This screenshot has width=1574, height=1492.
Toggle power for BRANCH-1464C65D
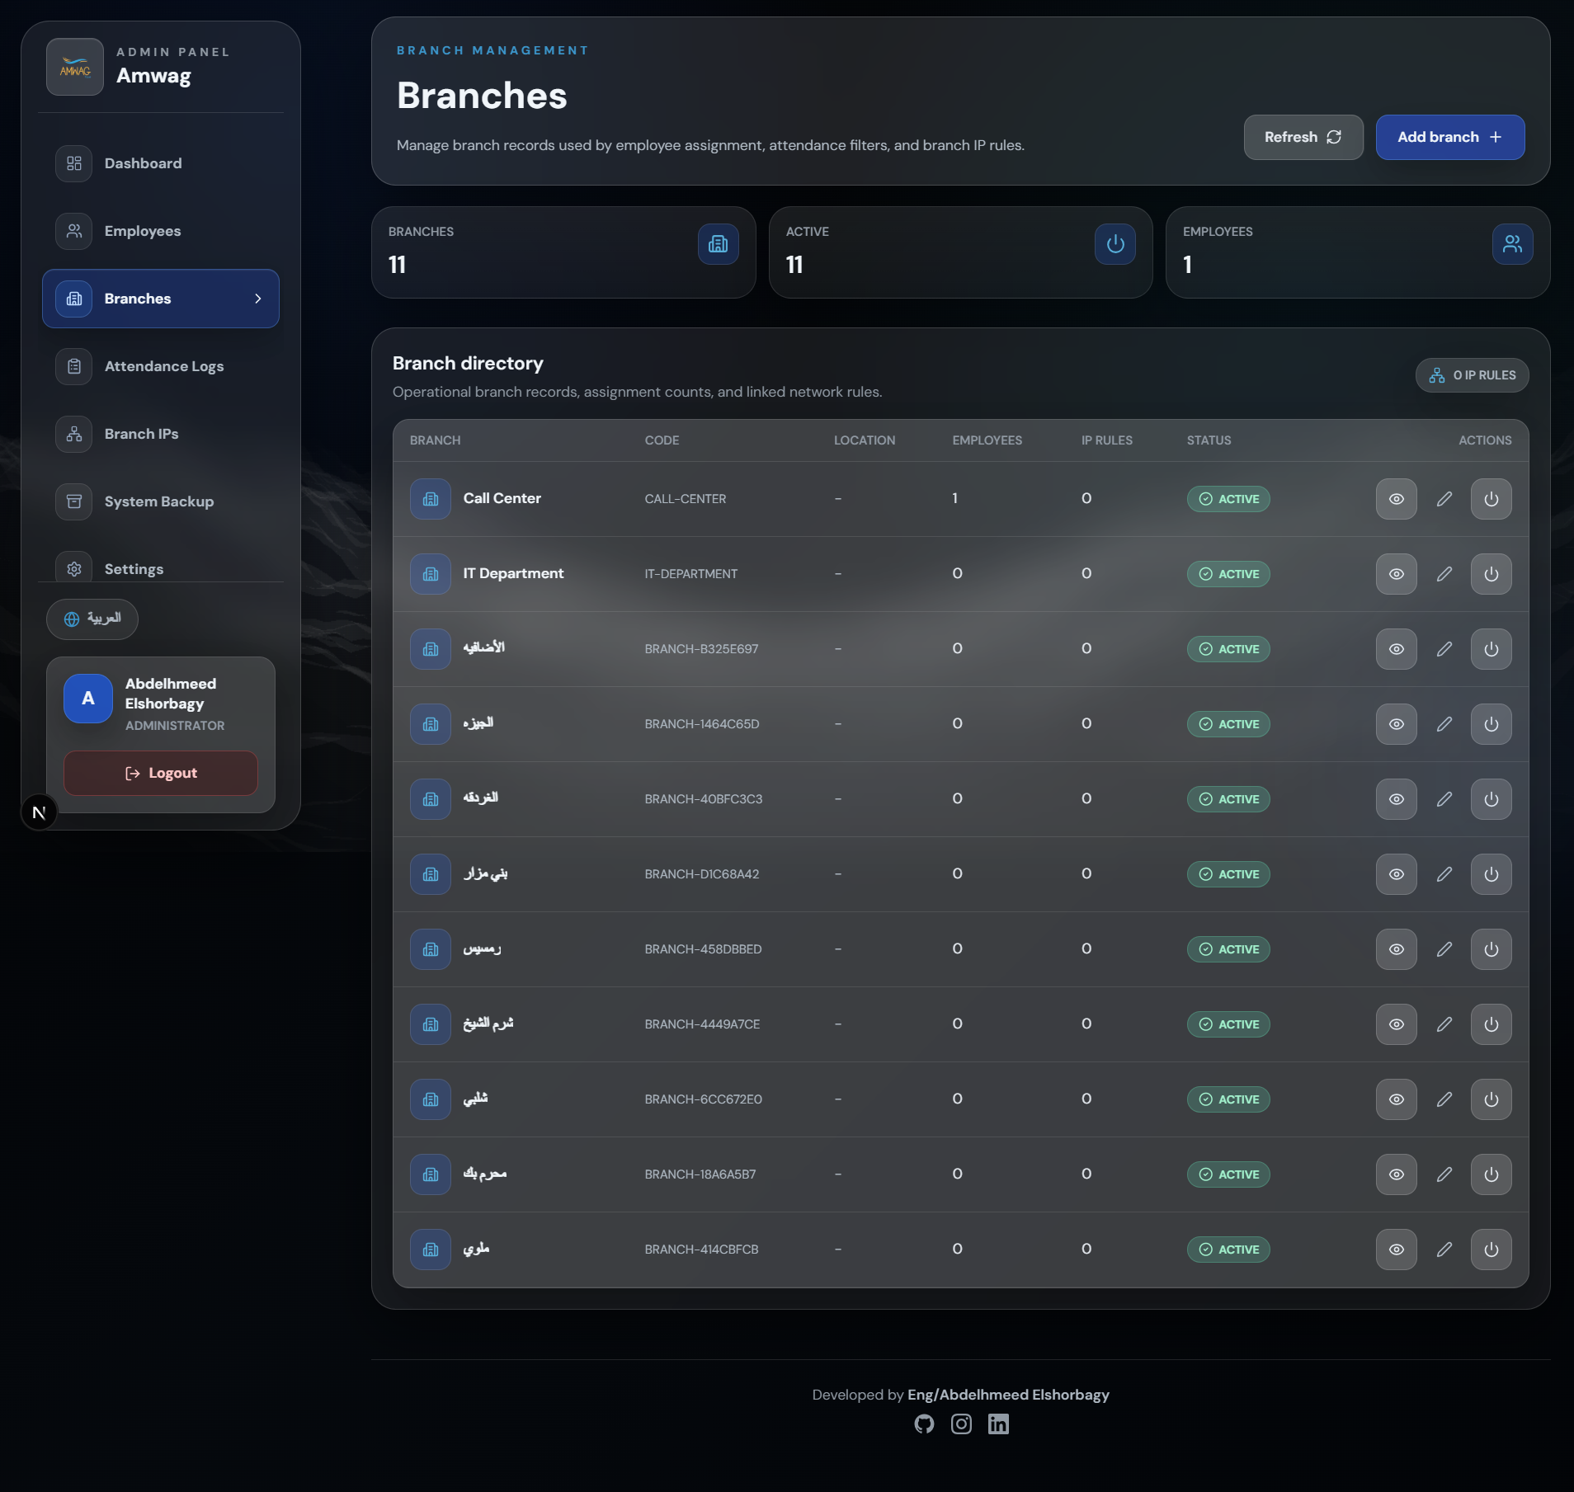pyautogui.click(x=1492, y=724)
